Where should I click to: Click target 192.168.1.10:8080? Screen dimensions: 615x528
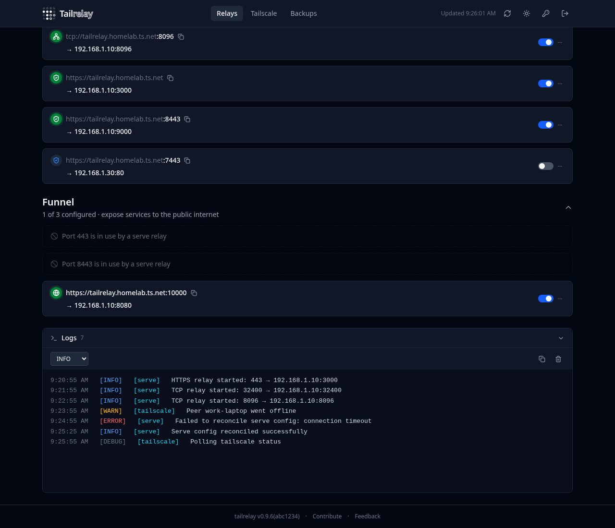click(103, 305)
